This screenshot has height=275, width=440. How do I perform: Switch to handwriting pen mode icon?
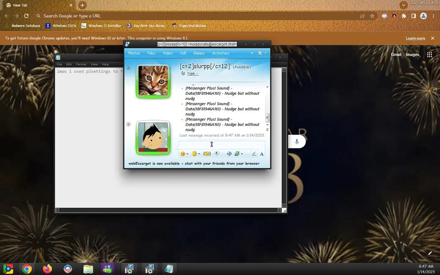pos(254,154)
